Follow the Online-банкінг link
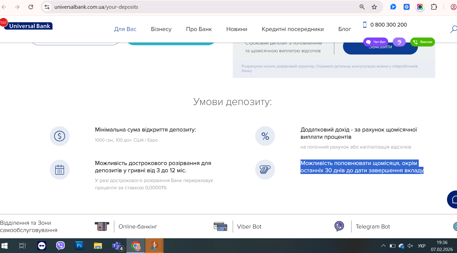457x253 pixels. click(138, 226)
